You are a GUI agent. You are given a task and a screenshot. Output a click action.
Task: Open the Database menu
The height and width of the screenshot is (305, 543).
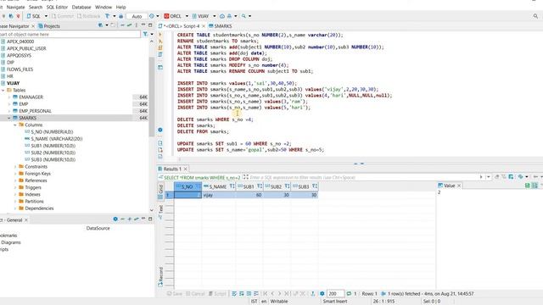click(81, 7)
